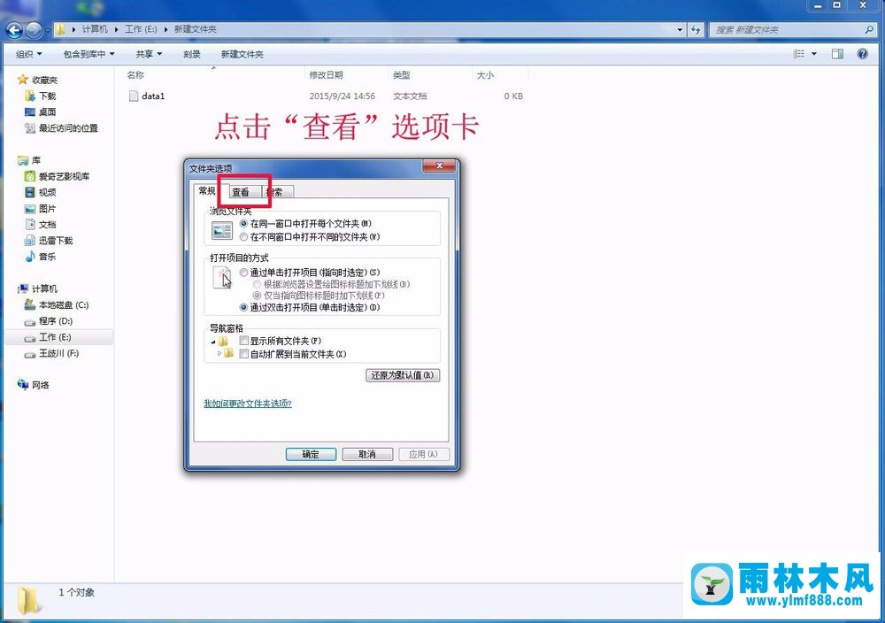Go back with the Explorer back arrow
The width and height of the screenshot is (885, 623).
[x=14, y=30]
